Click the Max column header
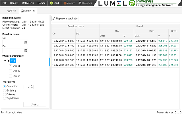 click(x=151, y=31)
